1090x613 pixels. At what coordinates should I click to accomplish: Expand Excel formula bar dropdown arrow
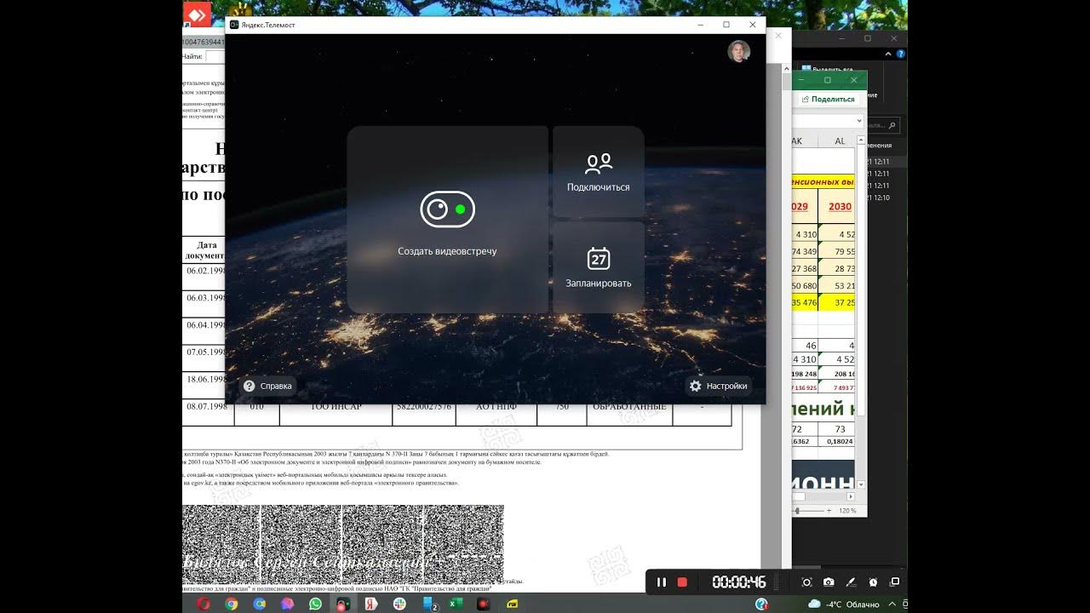click(x=859, y=122)
